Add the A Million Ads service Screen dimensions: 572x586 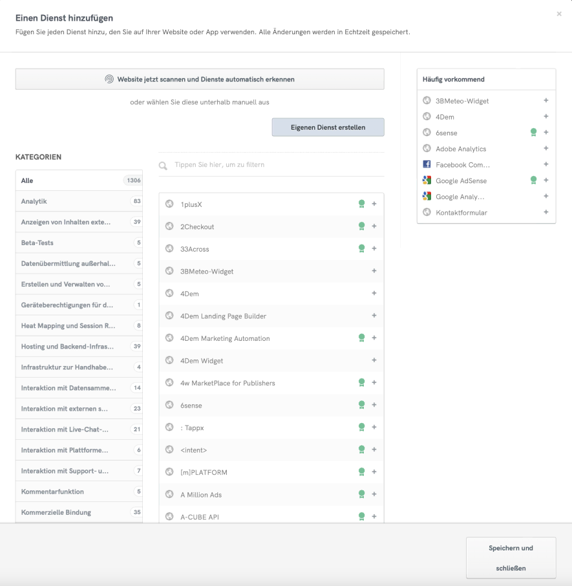click(x=374, y=494)
